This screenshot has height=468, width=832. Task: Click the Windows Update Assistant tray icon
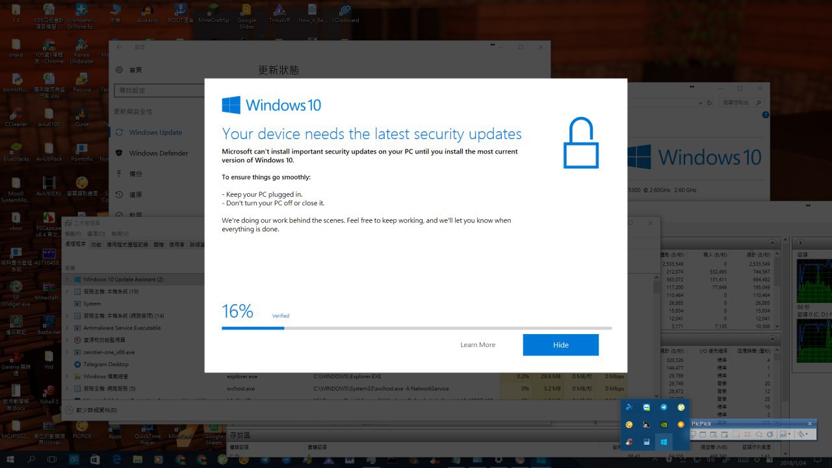[x=664, y=443]
